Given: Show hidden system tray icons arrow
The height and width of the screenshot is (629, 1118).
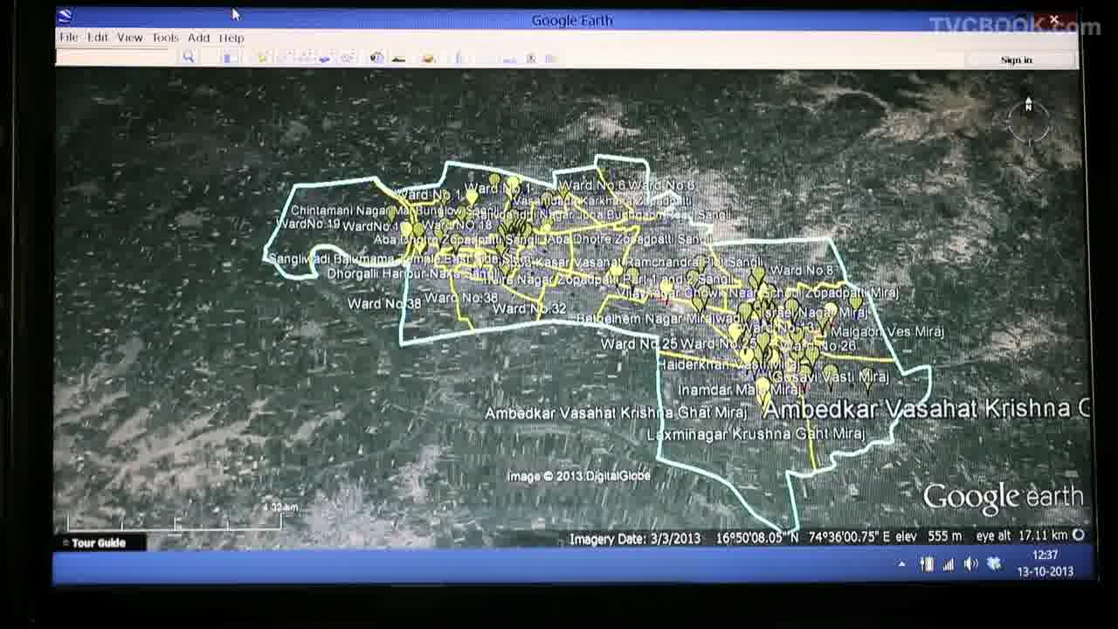Looking at the screenshot, I should (x=902, y=564).
